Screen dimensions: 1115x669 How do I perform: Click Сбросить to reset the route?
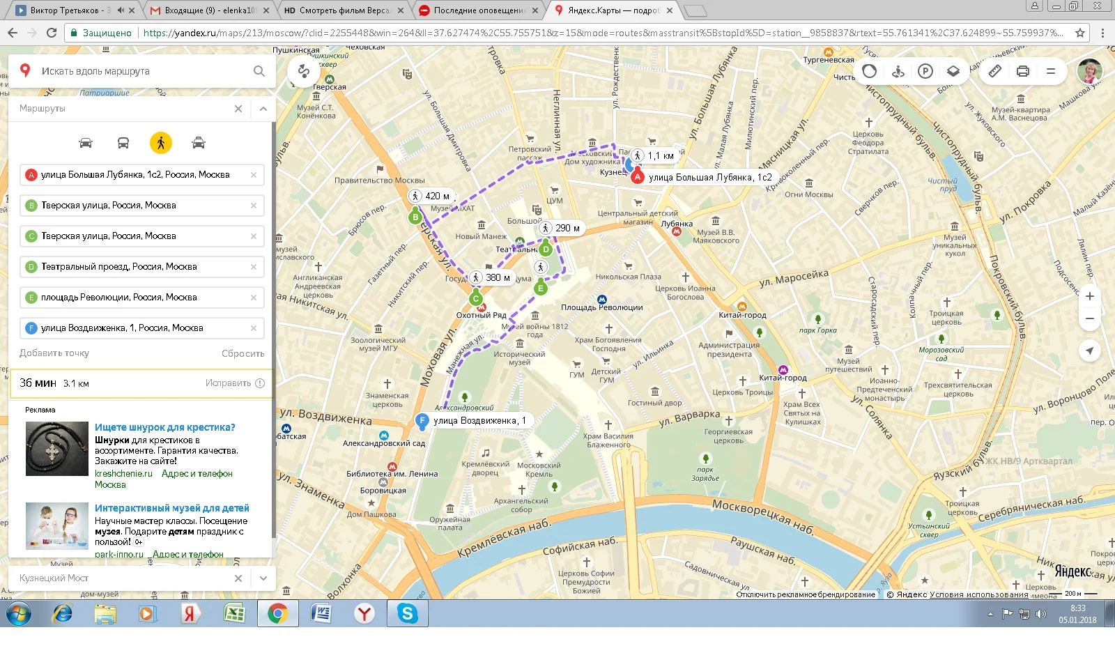(x=243, y=353)
